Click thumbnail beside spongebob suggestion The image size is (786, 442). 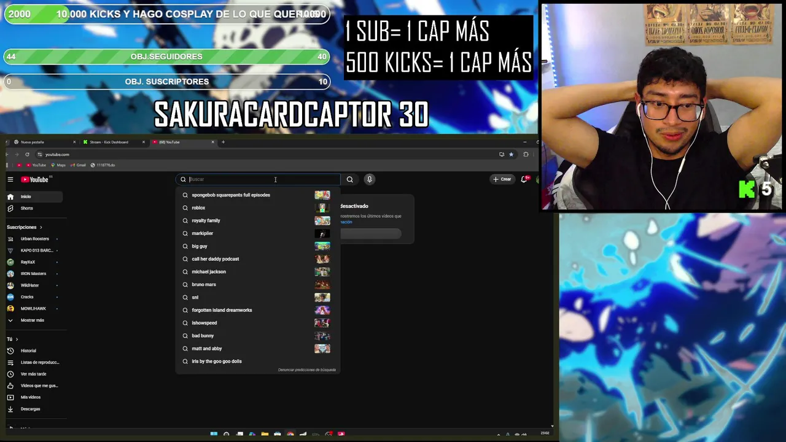pyautogui.click(x=322, y=195)
